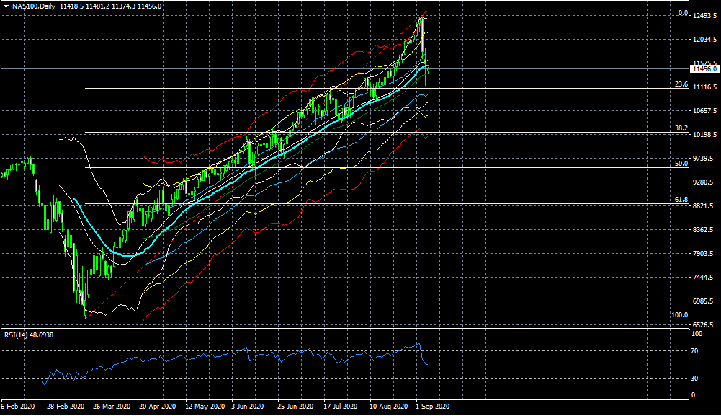The width and height of the screenshot is (721, 416).
Task: Click price scale value 12493.5
Action: click(705, 16)
